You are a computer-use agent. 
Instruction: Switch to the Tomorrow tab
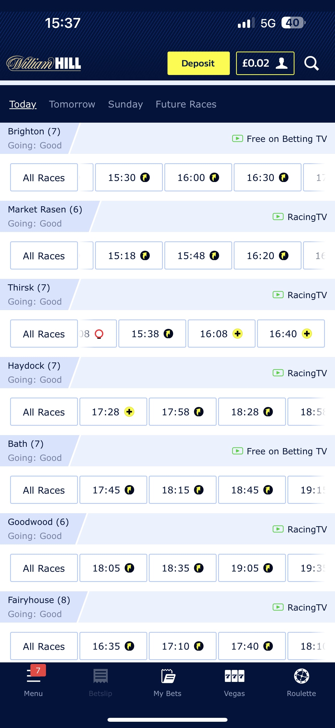pyautogui.click(x=72, y=104)
